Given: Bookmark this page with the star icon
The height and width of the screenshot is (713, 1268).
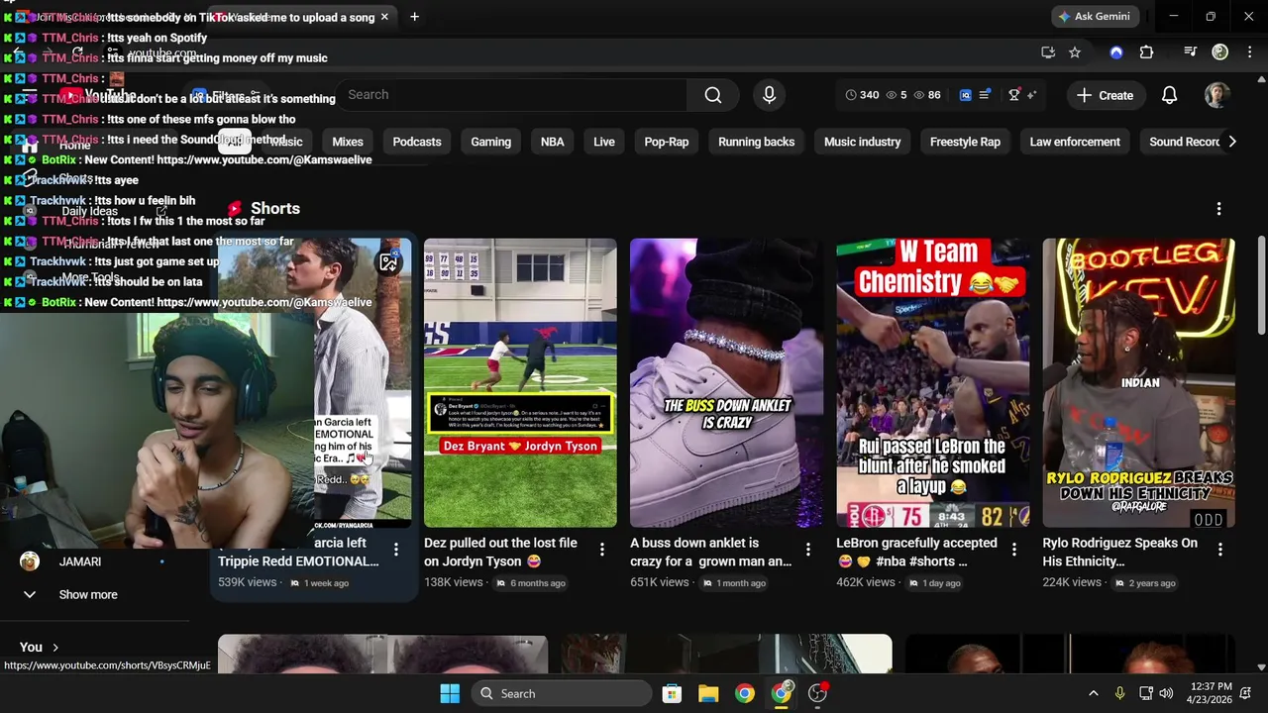Looking at the screenshot, I should click(1075, 52).
